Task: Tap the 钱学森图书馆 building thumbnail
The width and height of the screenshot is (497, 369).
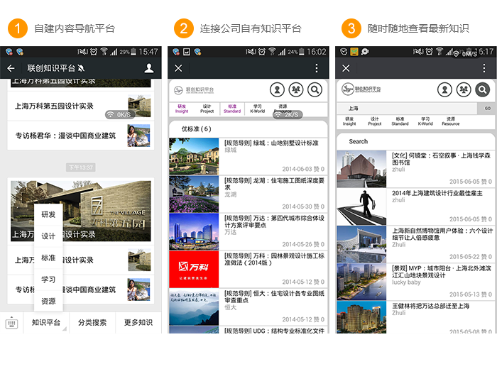Action: click(x=361, y=169)
